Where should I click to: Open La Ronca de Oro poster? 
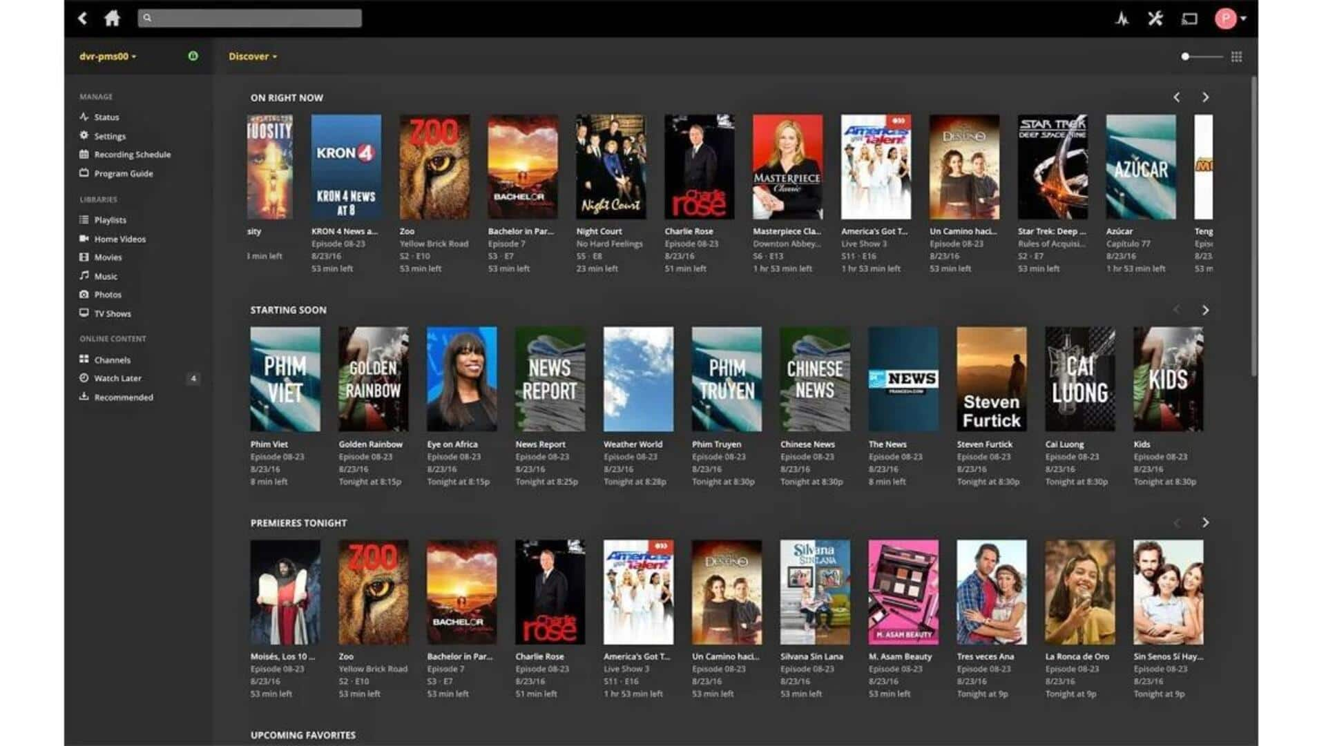tap(1080, 592)
